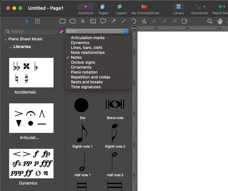Select the Breve note shape
The height and width of the screenshot is (191, 228).
pyautogui.click(x=115, y=104)
